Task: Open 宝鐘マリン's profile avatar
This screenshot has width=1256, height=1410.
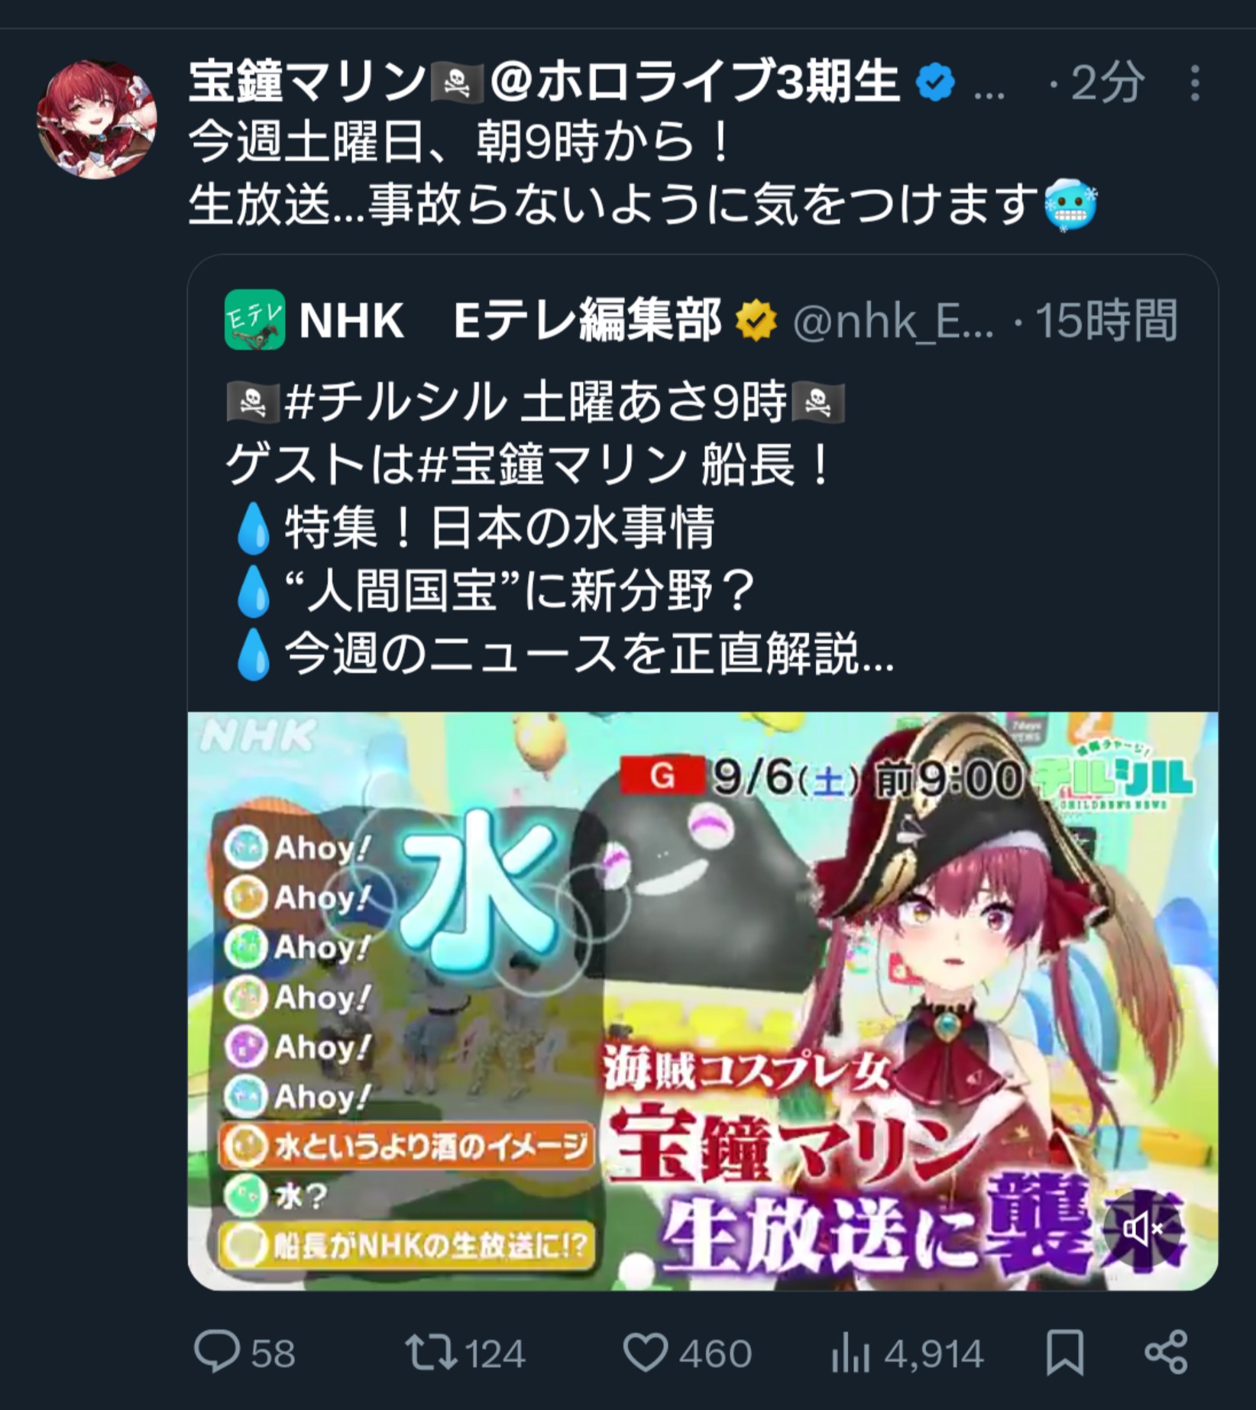Action: coord(97,120)
